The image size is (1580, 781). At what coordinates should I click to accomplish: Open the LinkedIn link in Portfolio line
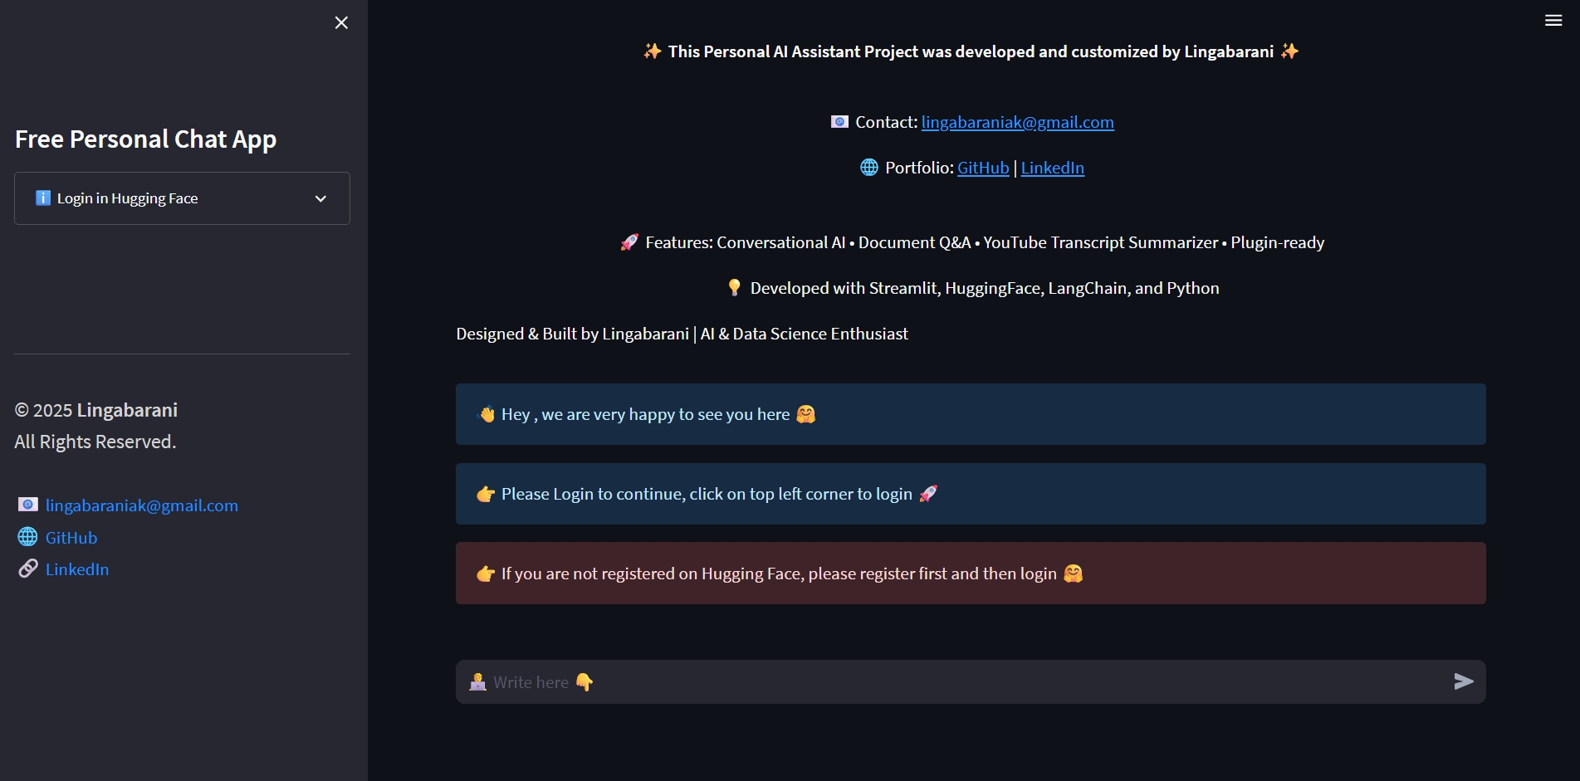coord(1052,168)
